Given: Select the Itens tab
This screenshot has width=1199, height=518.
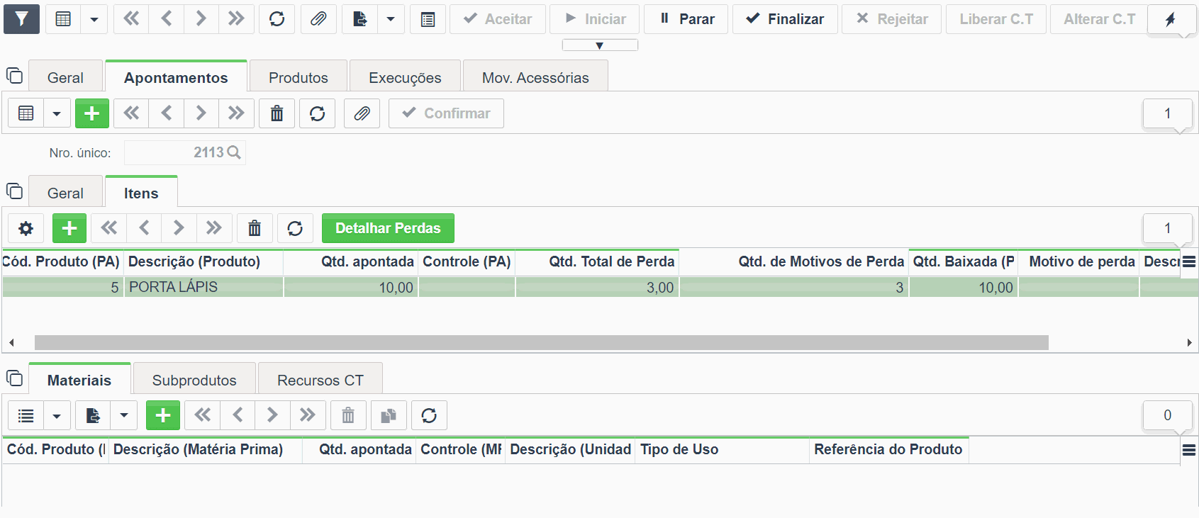Looking at the screenshot, I should (141, 193).
